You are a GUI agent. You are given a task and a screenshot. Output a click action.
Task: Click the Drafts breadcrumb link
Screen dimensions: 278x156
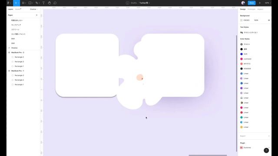[x=133, y=3]
